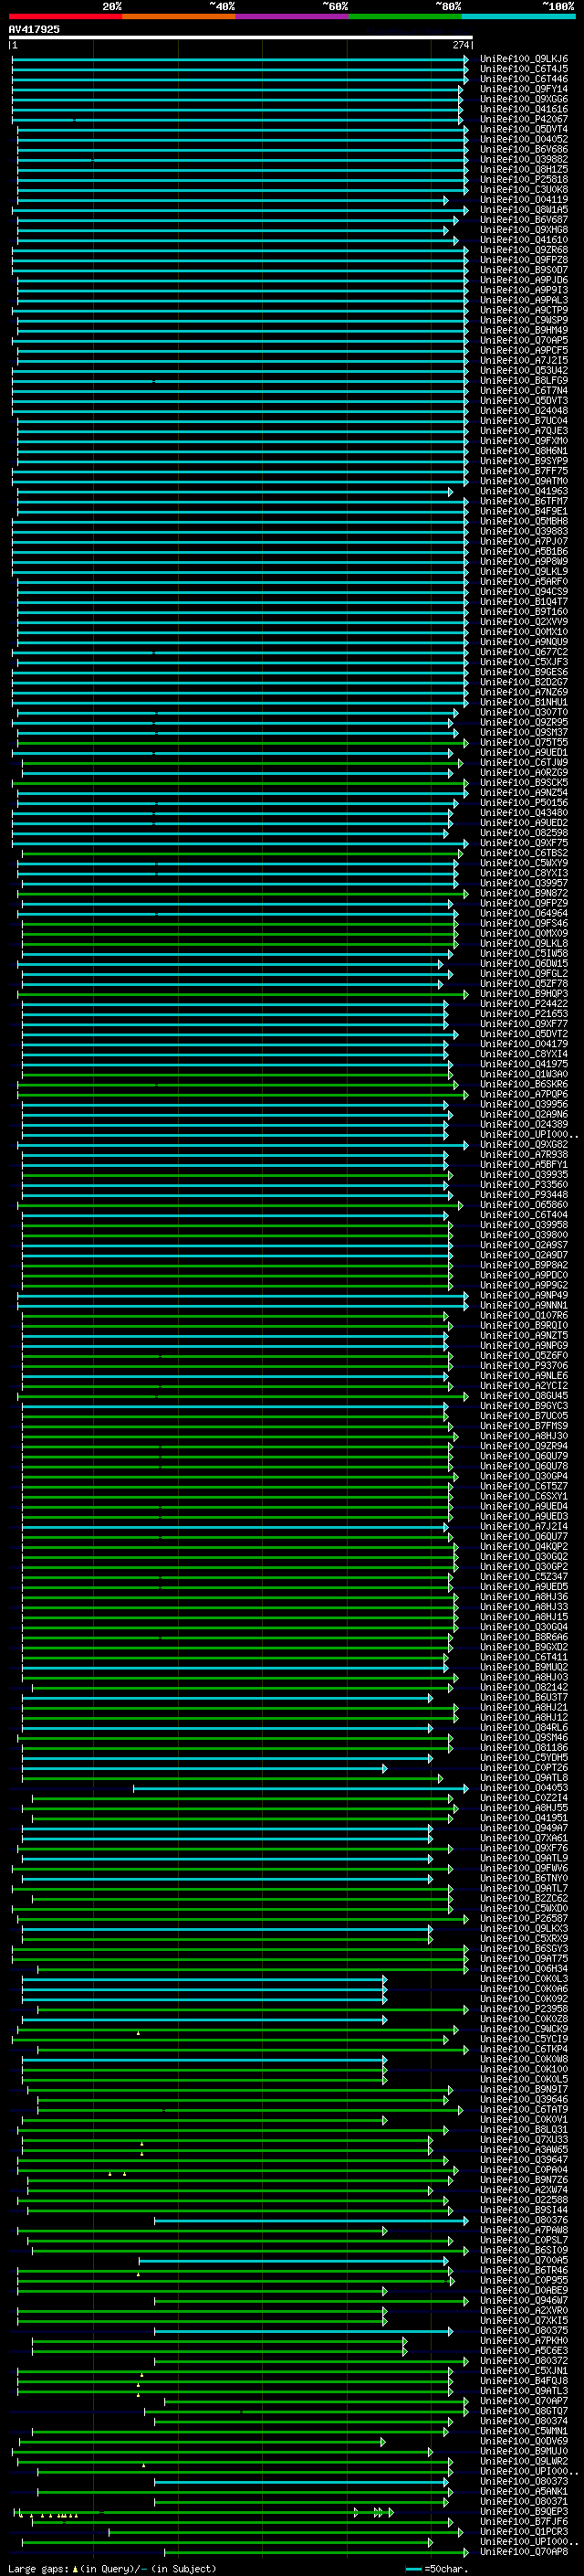Select hit label UniRef100_Q41610
Screen dimensions: 584x2576
pos(524,240)
